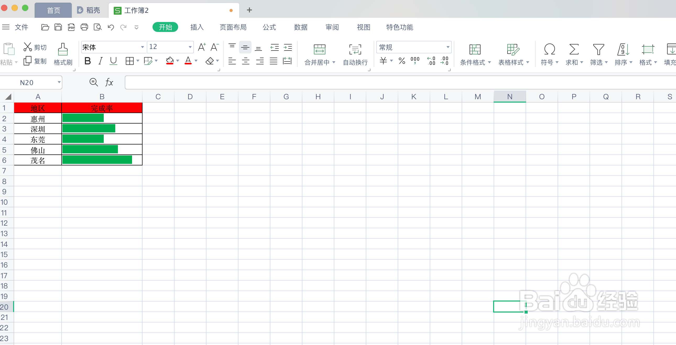Viewport: 676px width, 345px height.
Task: Open the print preview icon
Action: [97, 27]
